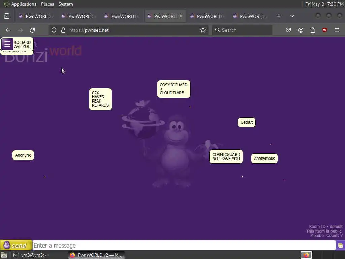Viewport: 345px width, 259px height.
Task: Click the Firefox icon in the bottom panel tray
Action: (x=306, y=255)
